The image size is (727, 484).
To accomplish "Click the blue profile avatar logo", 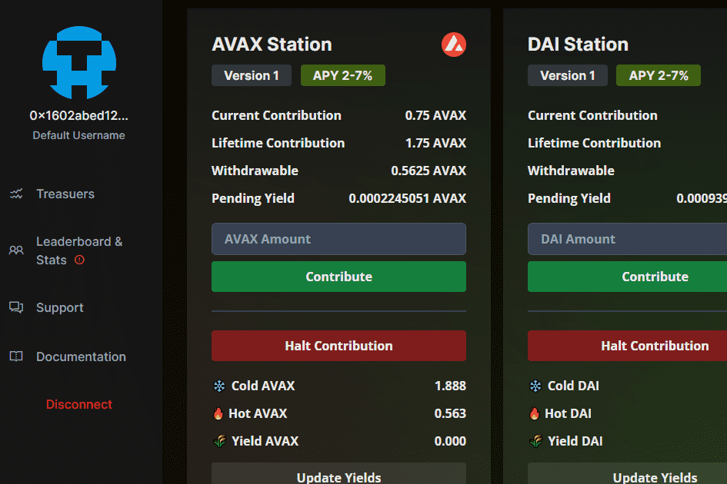I will (x=79, y=62).
